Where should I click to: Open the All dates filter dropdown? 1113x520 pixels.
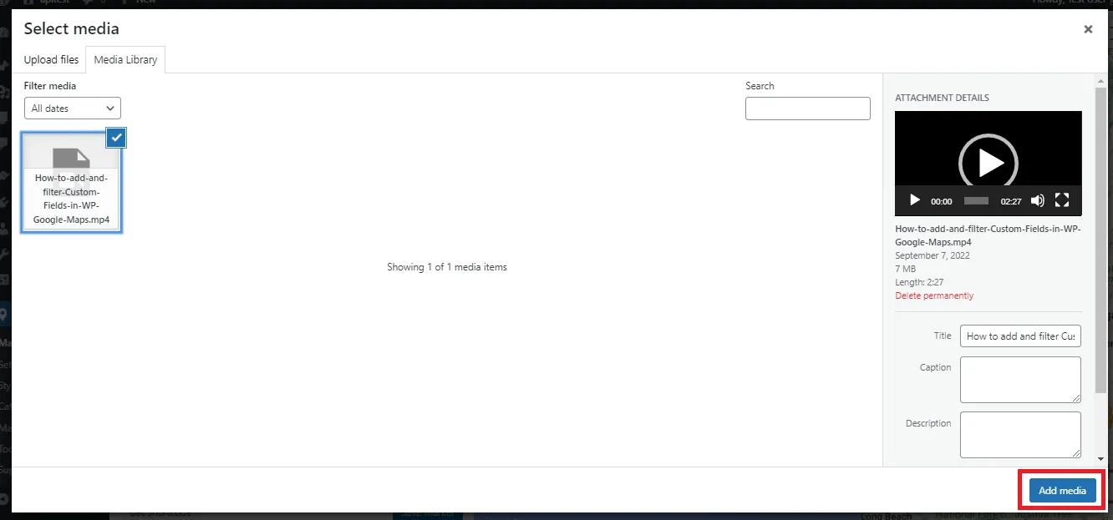[73, 109]
